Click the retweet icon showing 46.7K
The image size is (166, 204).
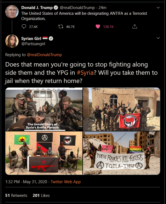click(x=61, y=27)
